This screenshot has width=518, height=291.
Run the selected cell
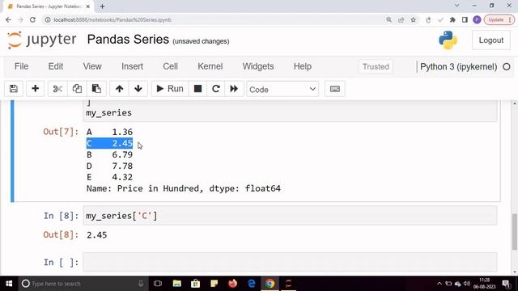tap(170, 89)
